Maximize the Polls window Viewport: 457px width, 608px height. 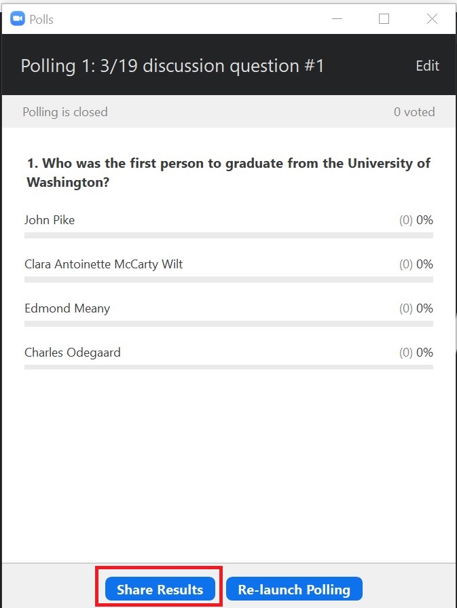click(384, 19)
